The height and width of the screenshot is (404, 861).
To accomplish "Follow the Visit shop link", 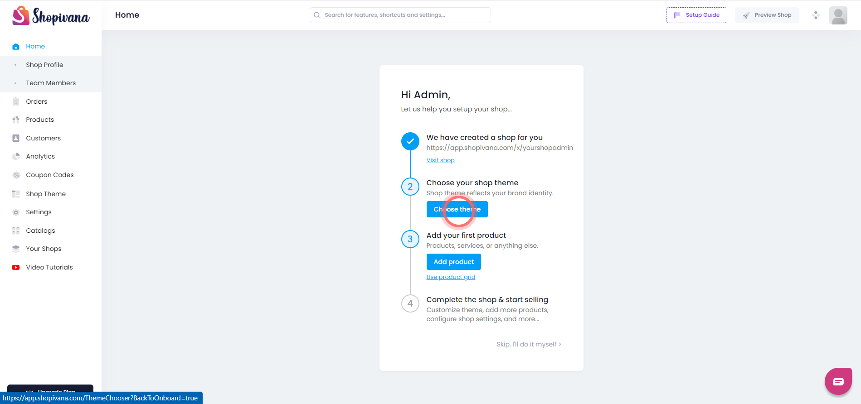I will coord(441,160).
